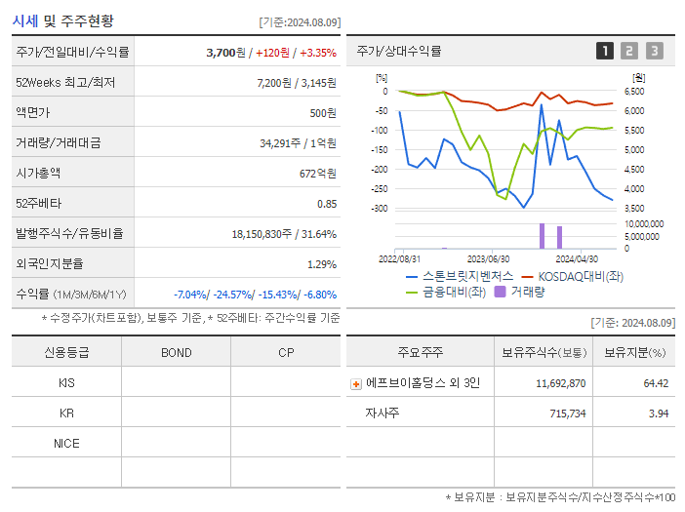Viewport: 685px width, 512px height.
Task: Click the 자사주 row label
Action: point(383,413)
